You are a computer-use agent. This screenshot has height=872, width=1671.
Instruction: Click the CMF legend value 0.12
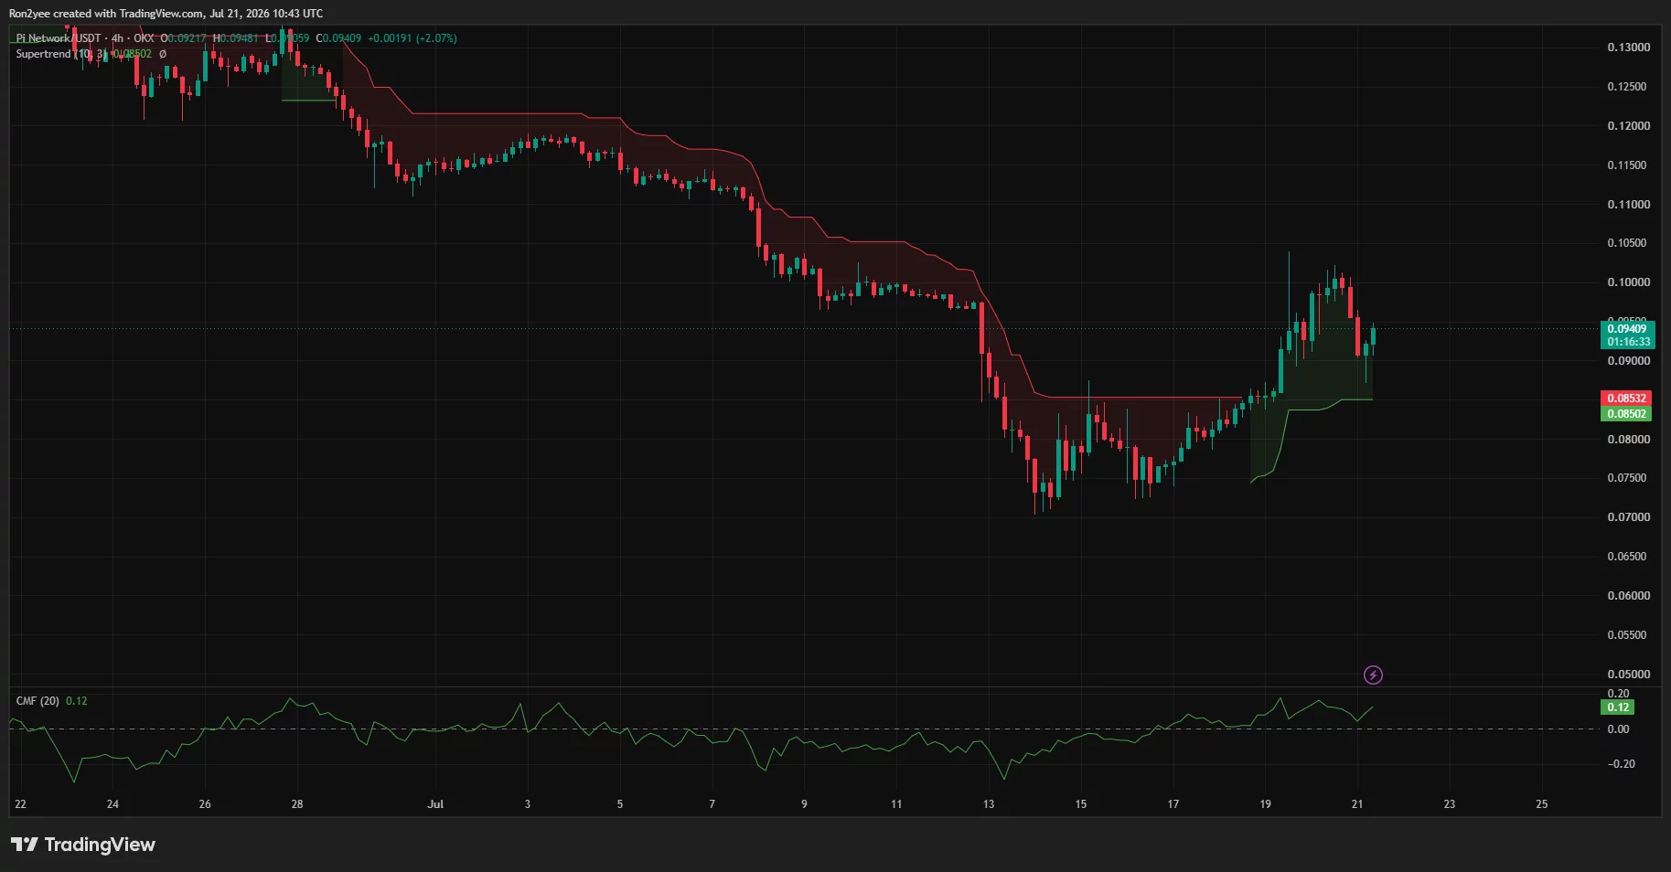[77, 701]
